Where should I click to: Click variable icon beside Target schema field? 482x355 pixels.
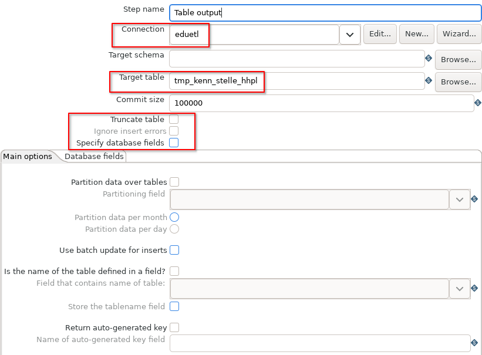428,59
